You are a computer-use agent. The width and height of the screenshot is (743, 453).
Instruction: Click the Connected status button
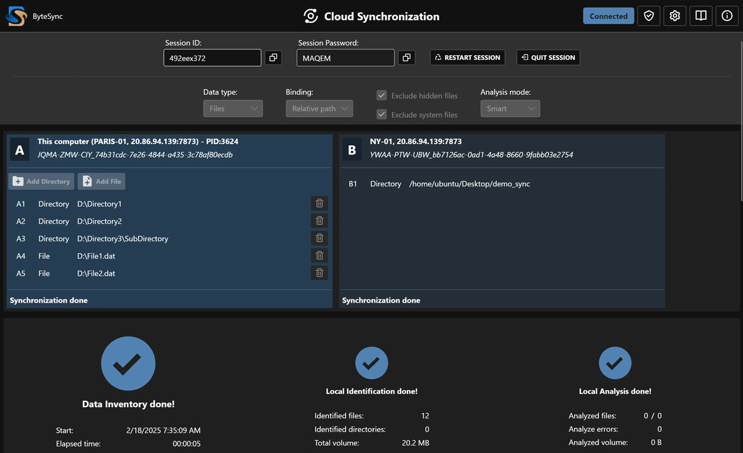point(608,16)
